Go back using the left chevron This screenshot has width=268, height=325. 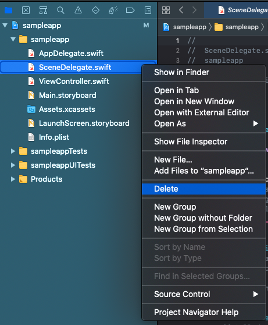click(181, 10)
